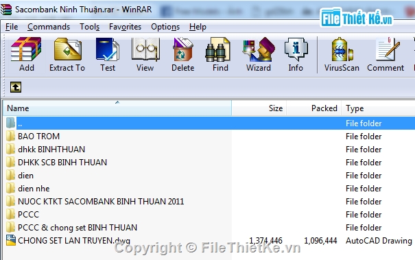Open the Favorites menu

coord(126,27)
